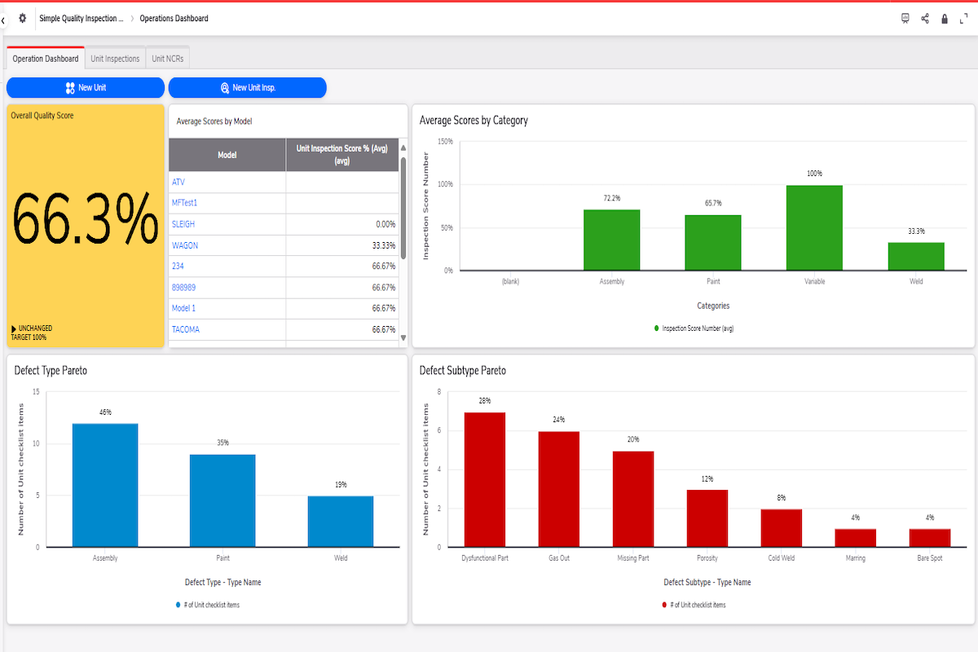Open the WAGON model link
This screenshot has width=978, height=652.
point(185,245)
